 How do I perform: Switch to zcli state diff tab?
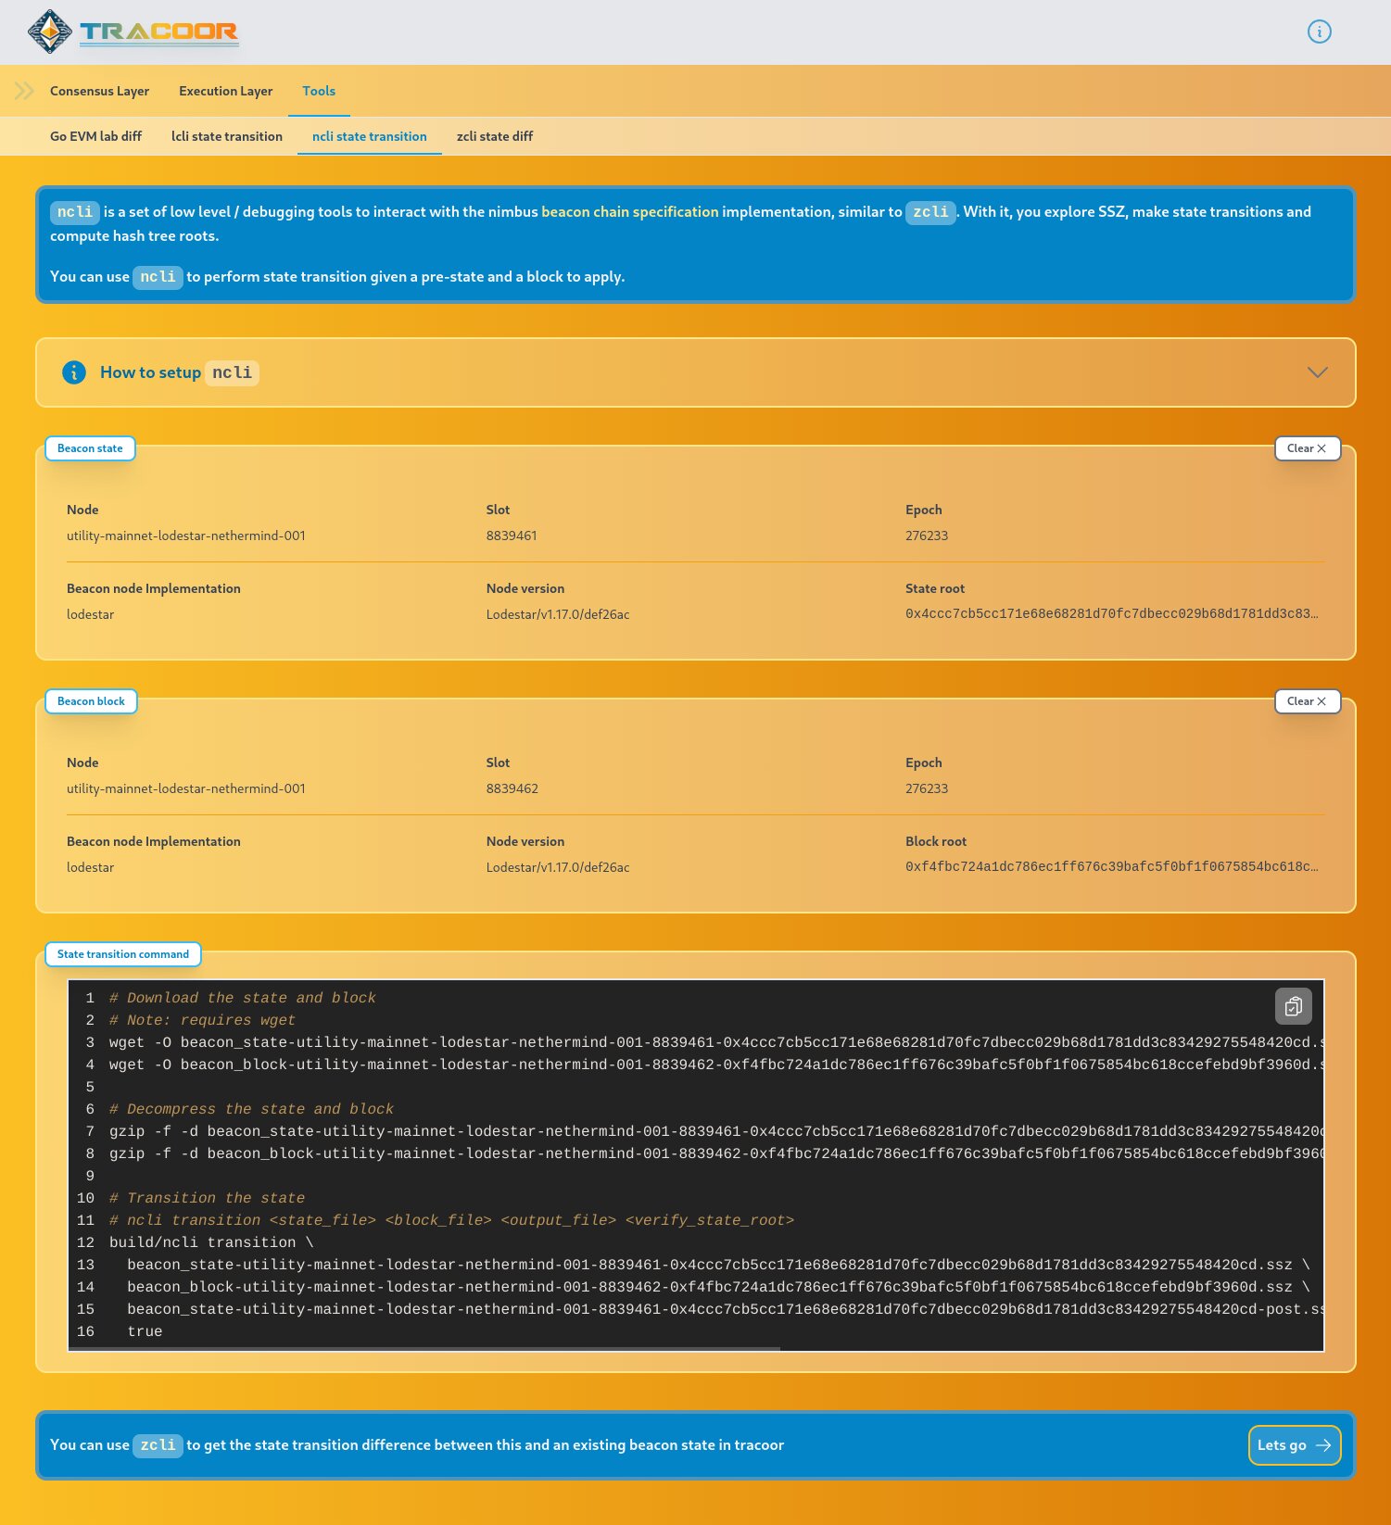tap(495, 136)
